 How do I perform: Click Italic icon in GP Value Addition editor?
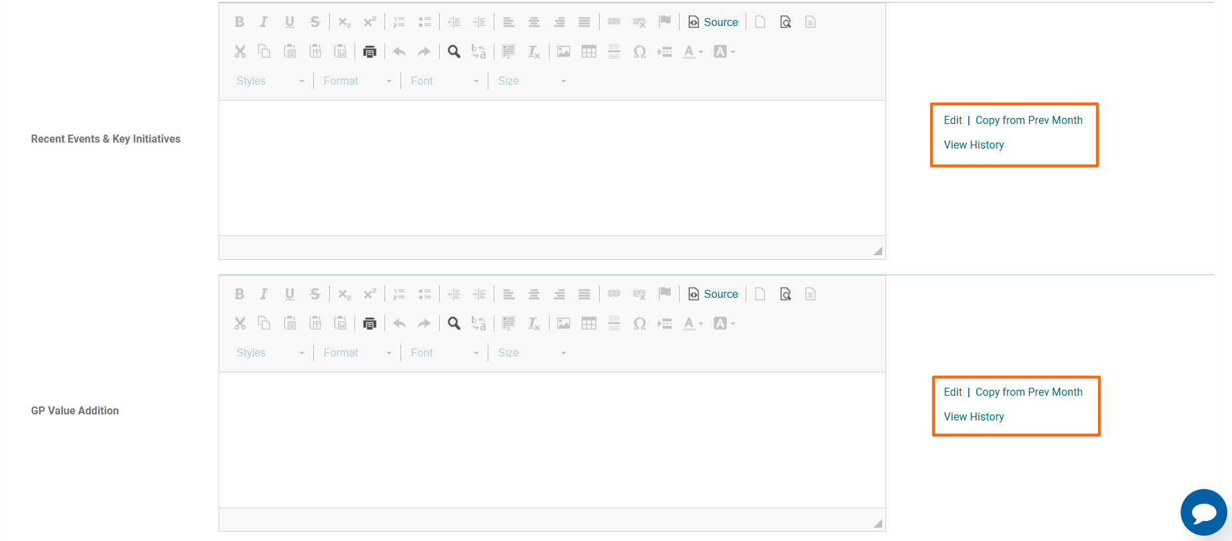point(264,294)
